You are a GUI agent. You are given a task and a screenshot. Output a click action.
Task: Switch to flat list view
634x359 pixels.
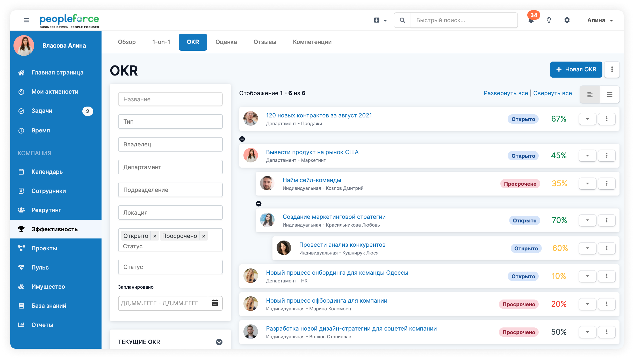610,95
